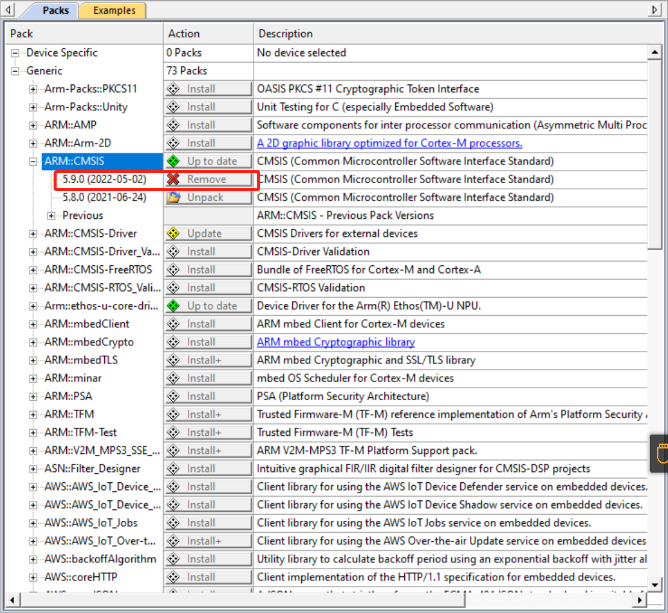Collapse the ARM::CMSIS pack node
The image size is (668, 613).
click(33, 161)
